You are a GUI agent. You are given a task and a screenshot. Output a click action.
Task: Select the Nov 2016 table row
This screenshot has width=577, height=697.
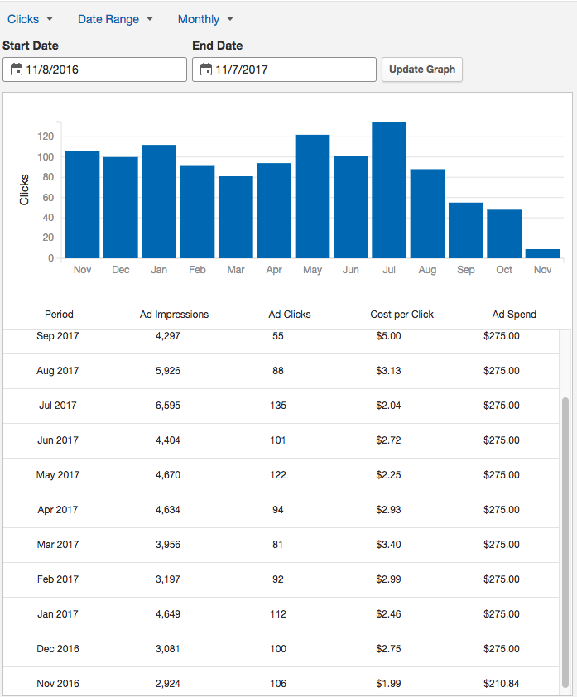click(281, 684)
